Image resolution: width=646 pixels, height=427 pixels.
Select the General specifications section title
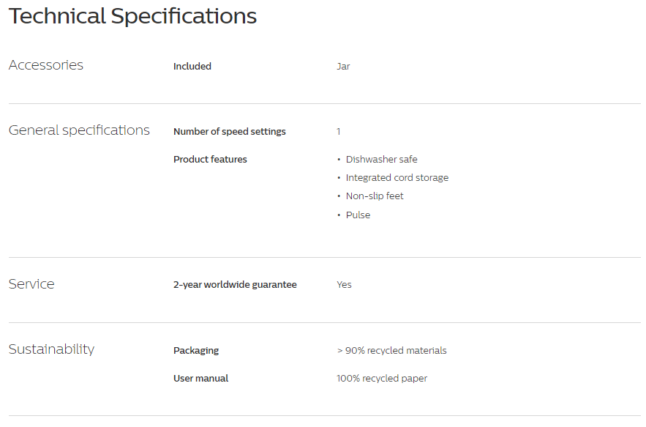coord(79,131)
